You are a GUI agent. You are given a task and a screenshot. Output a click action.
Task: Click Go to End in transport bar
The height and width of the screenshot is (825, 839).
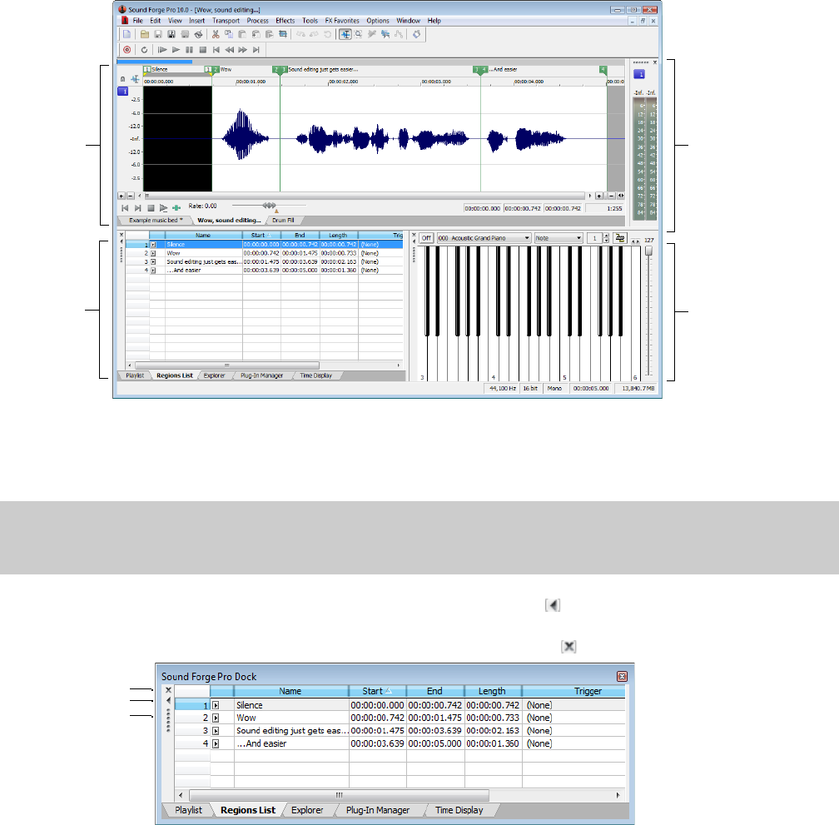click(256, 50)
